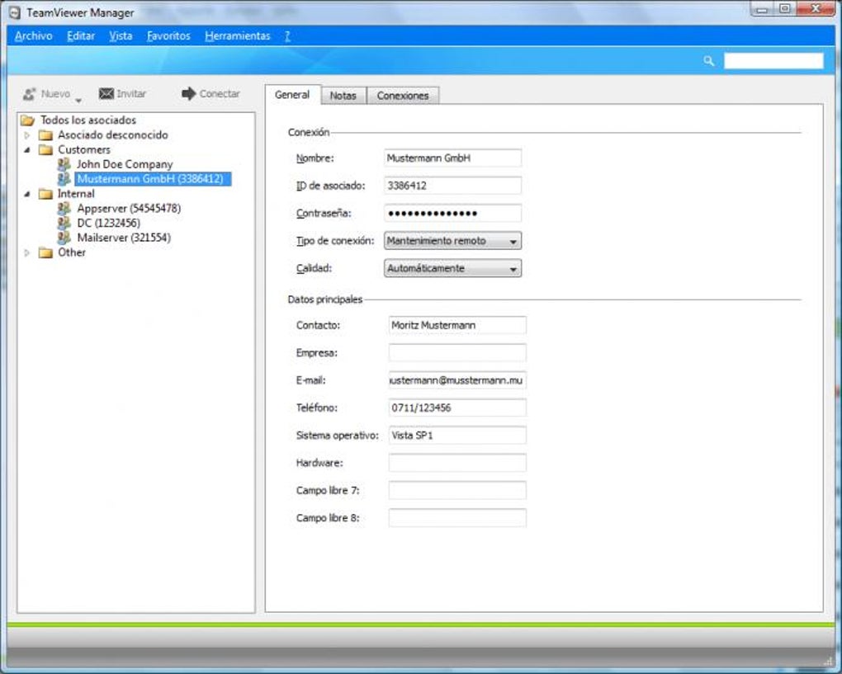Click the Teléfono field
This screenshot has width=842, height=674.
coord(457,408)
